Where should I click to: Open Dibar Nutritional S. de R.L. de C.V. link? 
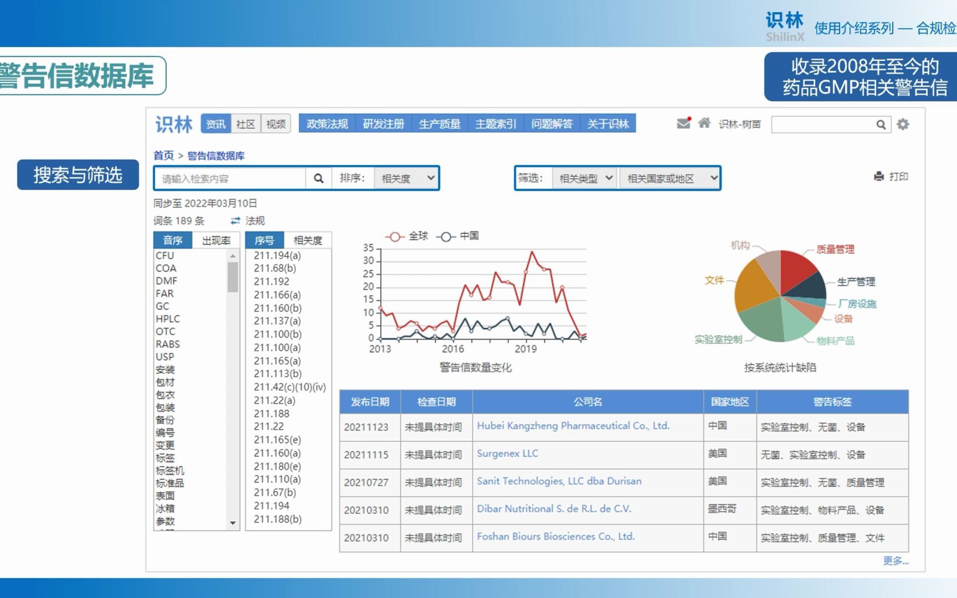click(554, 509)
